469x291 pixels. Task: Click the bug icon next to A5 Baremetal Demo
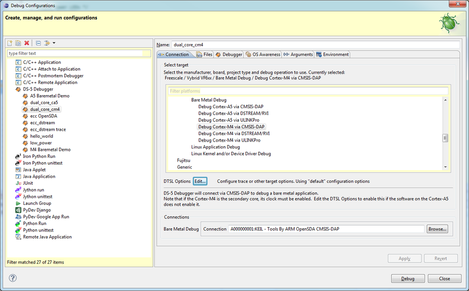point(25,96)
